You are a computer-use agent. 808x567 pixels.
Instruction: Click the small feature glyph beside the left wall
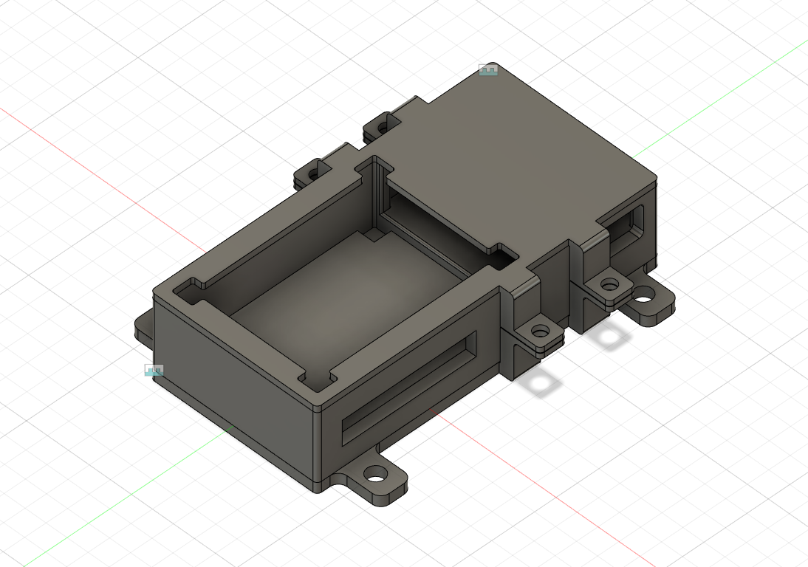tap(153, 369)
